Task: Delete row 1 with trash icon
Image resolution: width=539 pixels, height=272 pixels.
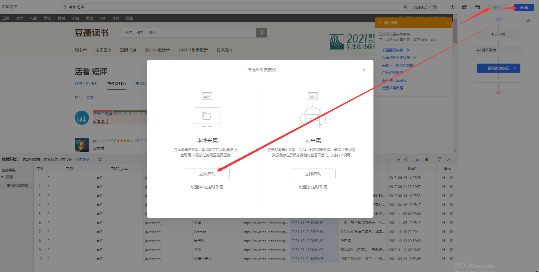Action: click(x=451, y=178)
